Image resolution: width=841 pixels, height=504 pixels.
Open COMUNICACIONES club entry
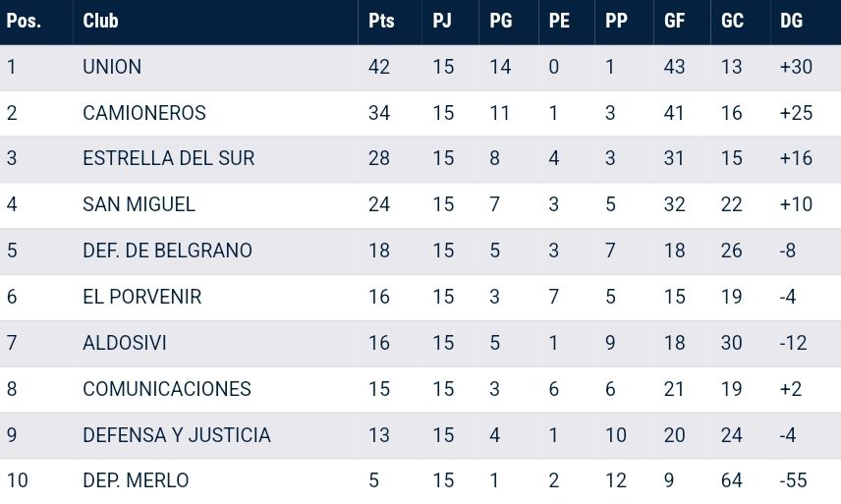[167, 389]
